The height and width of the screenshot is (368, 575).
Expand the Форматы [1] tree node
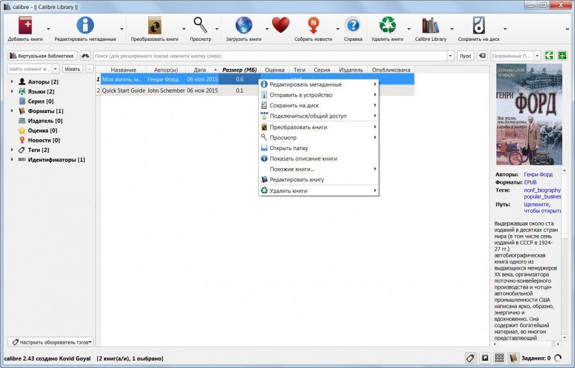(12, 111)
